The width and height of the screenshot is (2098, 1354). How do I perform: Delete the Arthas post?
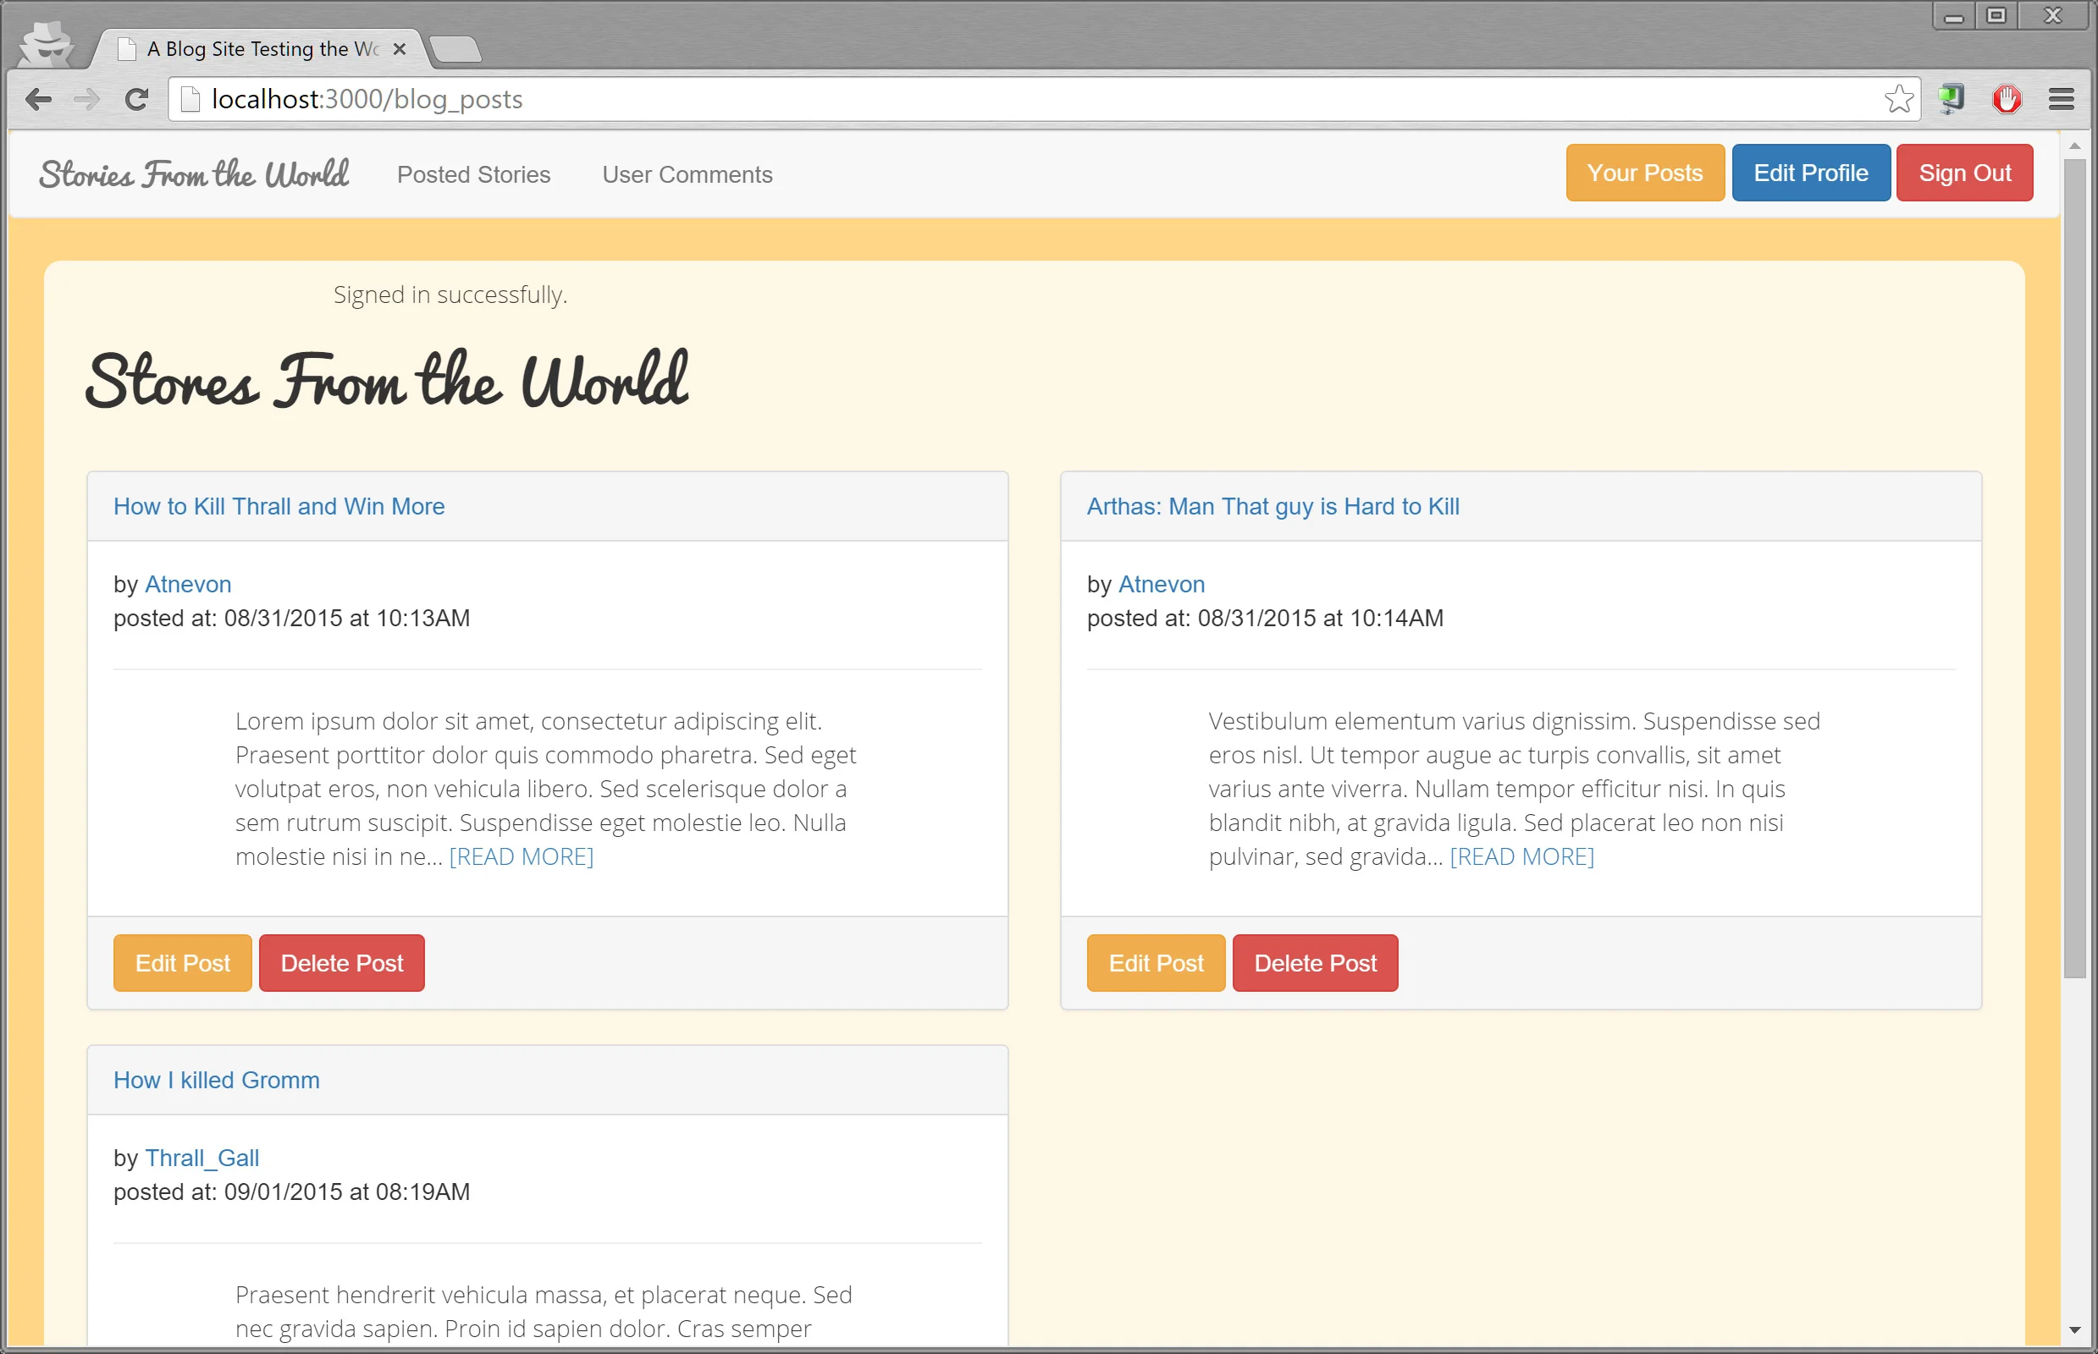[1315, 963]
